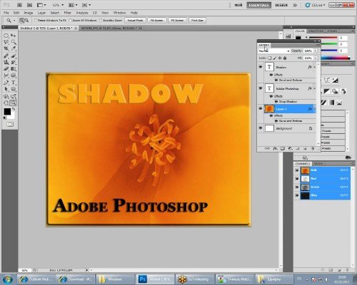This screenshot has width=357, height=285.
Task: Click the foreground color swatch
Action: tap(7, 111)
